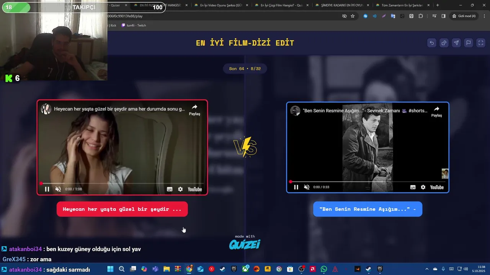Click the crossed-eye icon in address bar

click(344, 16)
